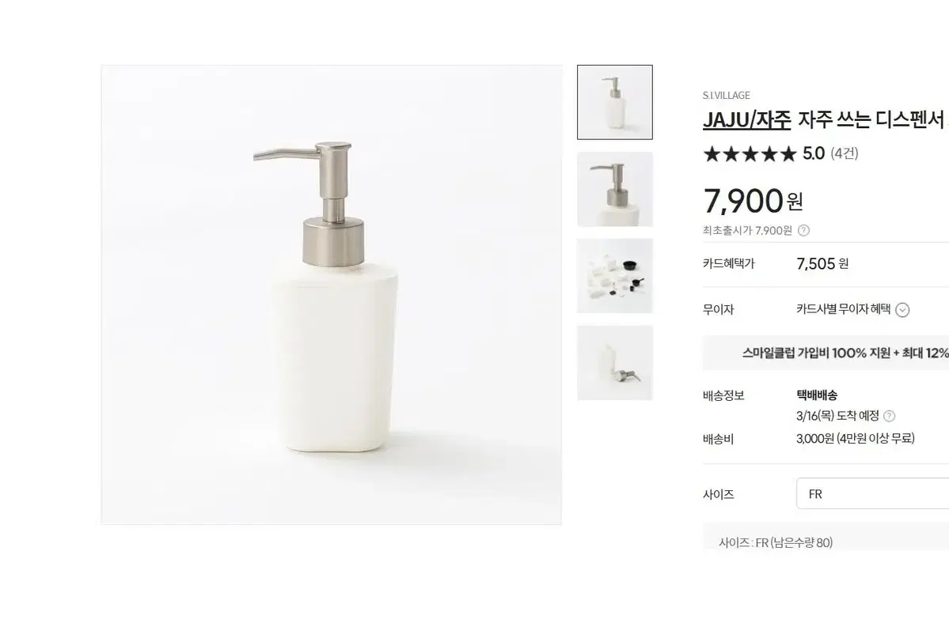Select the first dispenser thumbnail
The image size is (949, 642).
point(615,102)
